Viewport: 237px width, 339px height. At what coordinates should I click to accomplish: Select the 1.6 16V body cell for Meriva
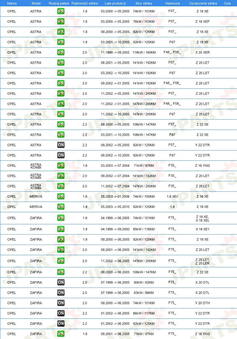tap(172, 196)
